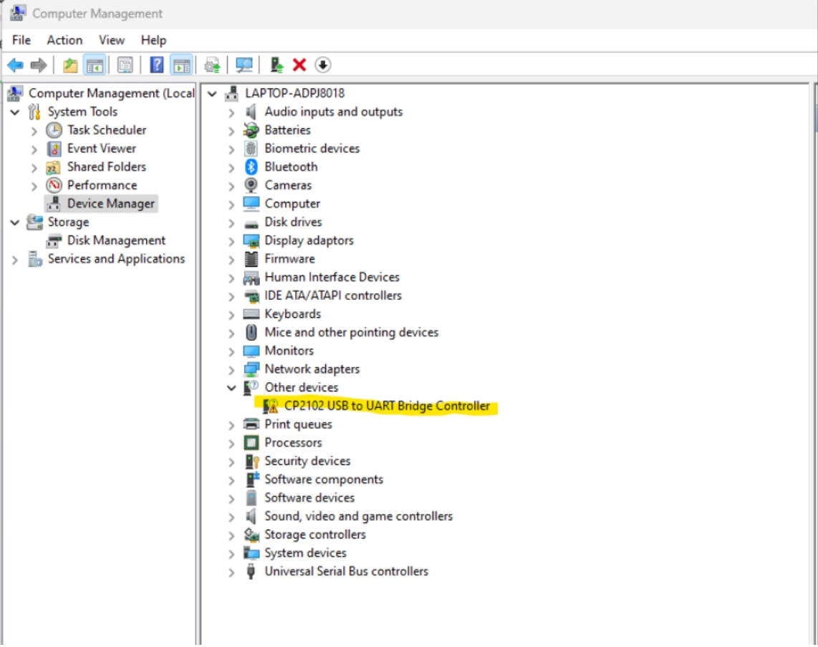Screen dimensions: 818x647
Task: Open the Action menu
Action: tap(64, 40)
